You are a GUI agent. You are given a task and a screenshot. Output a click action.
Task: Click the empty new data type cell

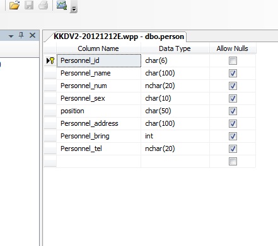(x=175, y=162)
